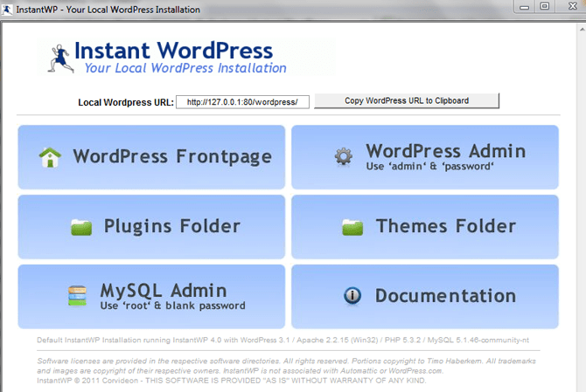Viewport: 586px width, 392px height.
Task: Maximize the InstantWP window
Action: [x=544, y=7]
